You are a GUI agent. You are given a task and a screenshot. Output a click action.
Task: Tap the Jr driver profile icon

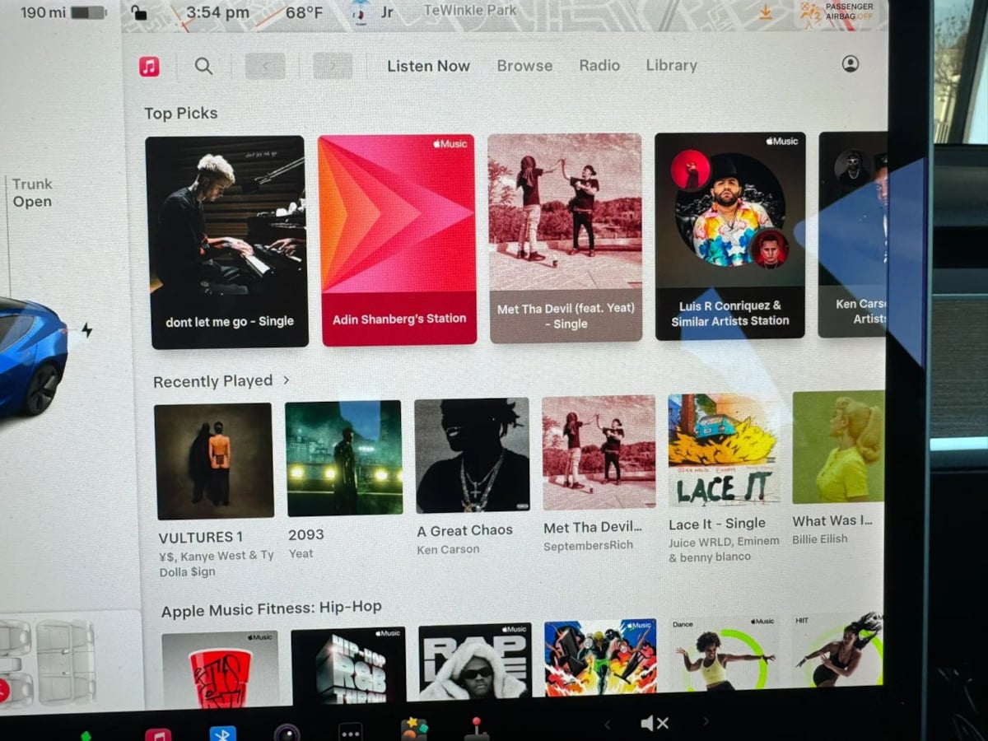[x=371, y=12]
